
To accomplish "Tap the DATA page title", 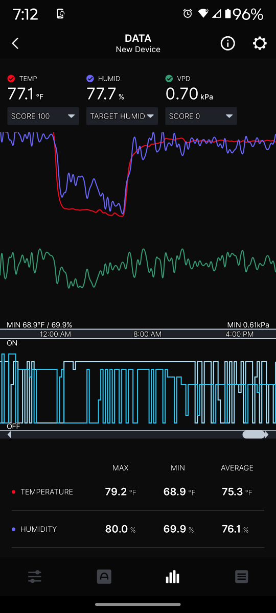I will [x=138, y=38].
